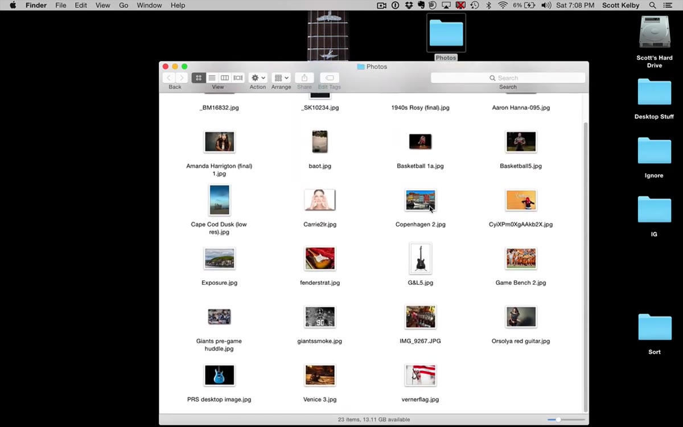Select Orsolya red guitar.jpg thumbnail

click(x=521, y=317)
